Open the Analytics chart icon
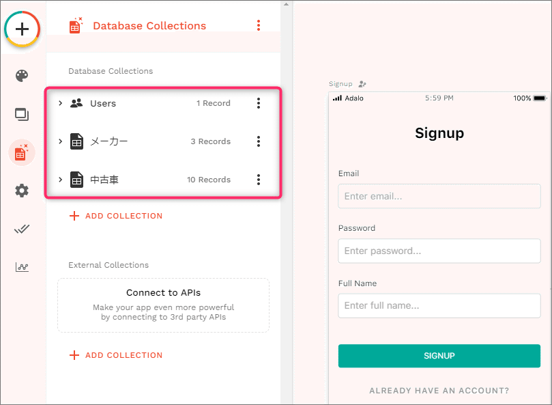The height and width of the screenshot is (405, 552). click(22, 267)
